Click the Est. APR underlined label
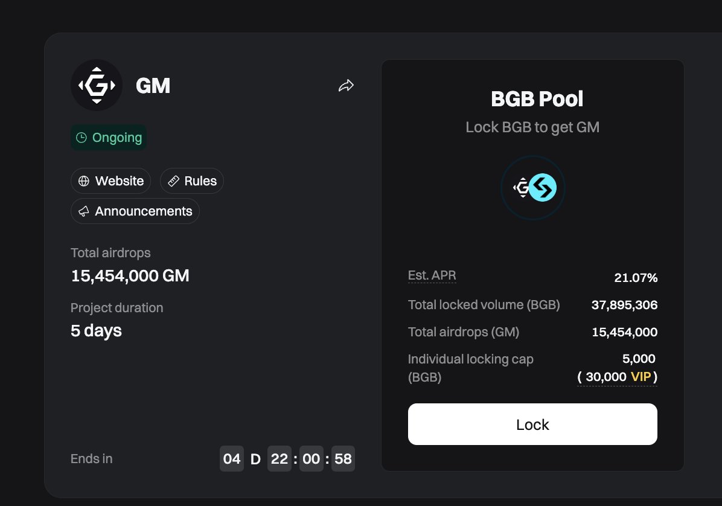The height and width of the screenshot is (506, 722). [x=432, y=275]
